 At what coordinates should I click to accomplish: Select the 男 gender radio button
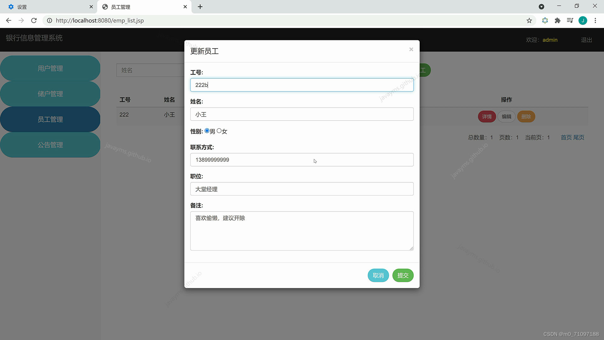[207, 131]
